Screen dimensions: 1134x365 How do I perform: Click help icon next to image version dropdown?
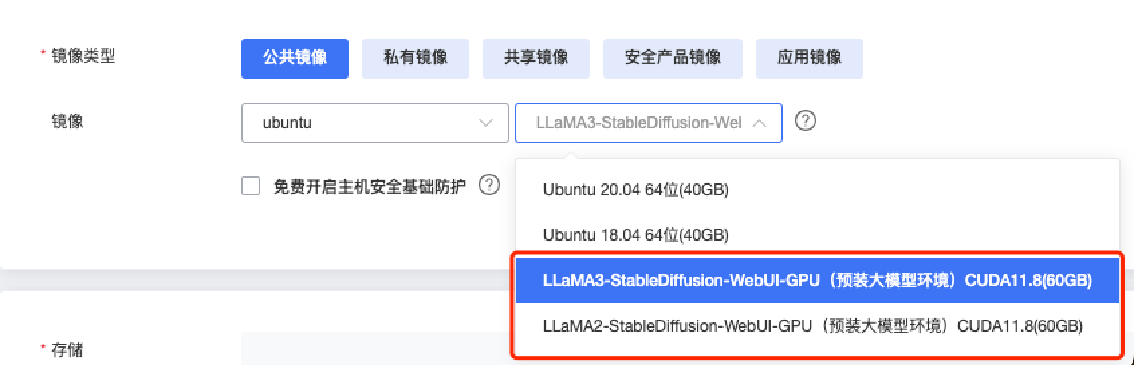805,121
